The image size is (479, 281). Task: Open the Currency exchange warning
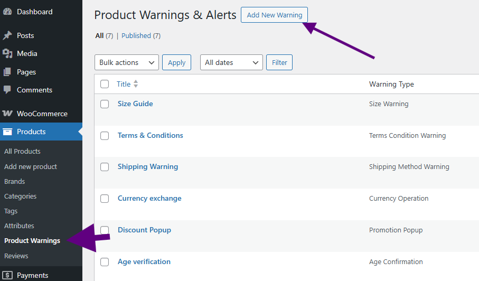pos(149,199)
